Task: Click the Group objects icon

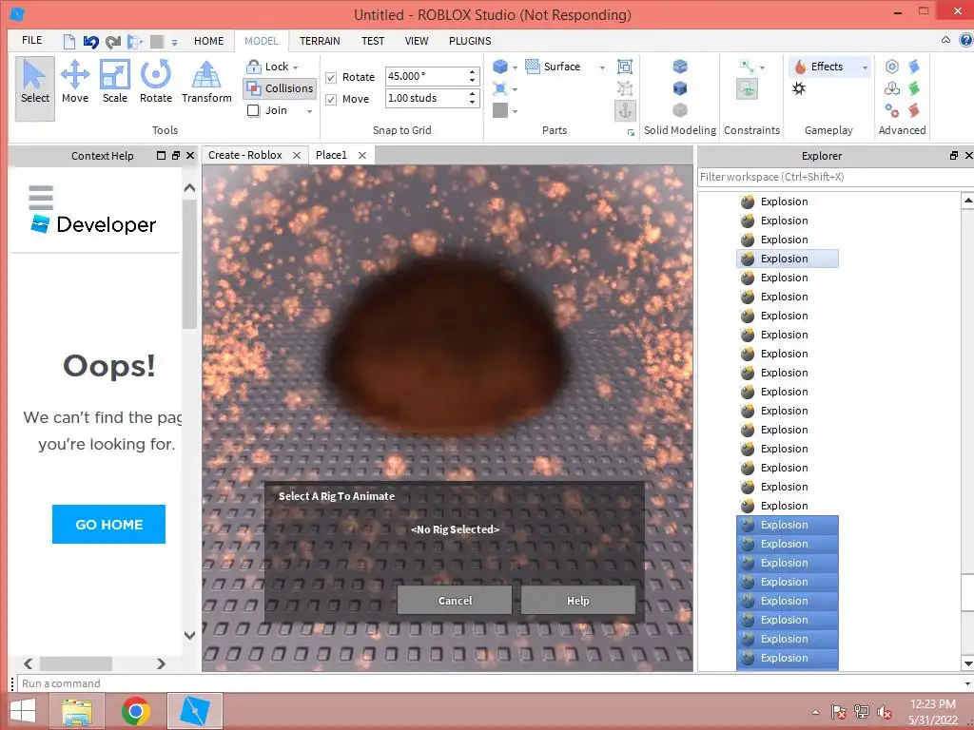Action: (625, 67)
